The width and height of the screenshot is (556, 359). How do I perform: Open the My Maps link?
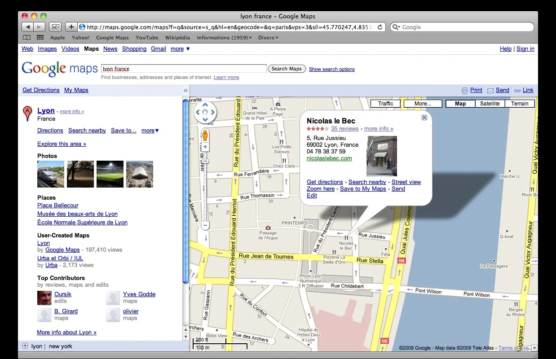(x=76, y=90)
